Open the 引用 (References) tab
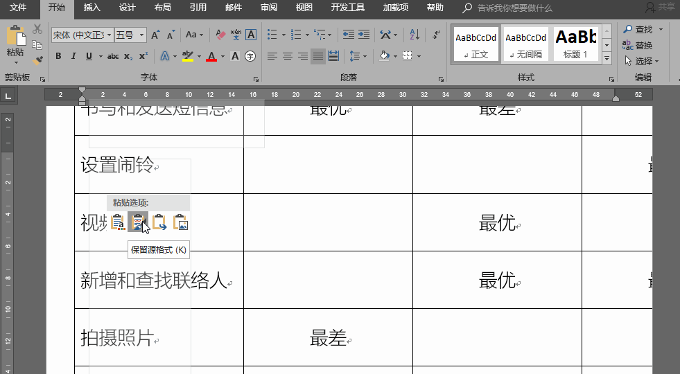The width and height of the screenshot is (680, 374). pyautogui.click(x=198, y=8)
